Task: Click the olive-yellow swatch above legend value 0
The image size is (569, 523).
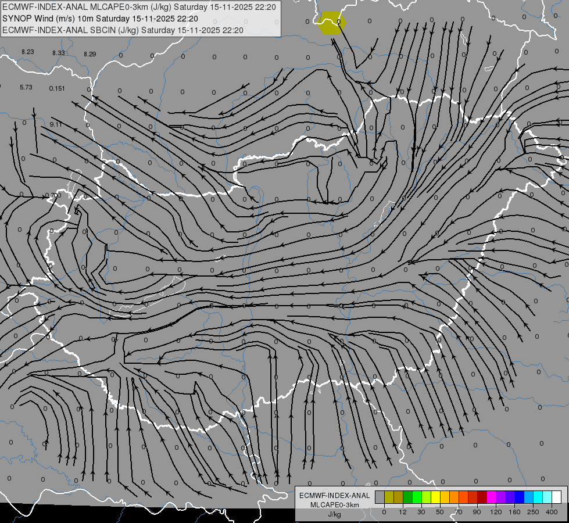Action: (389, 497)
